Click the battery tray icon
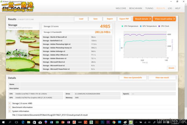Image resolution: width=187 pixels, height=125 pixels. click(141, 122)
